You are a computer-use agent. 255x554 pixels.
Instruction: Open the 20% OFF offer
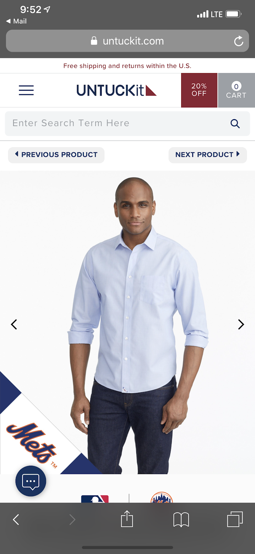pyautogui.click(x=199, y=90)
